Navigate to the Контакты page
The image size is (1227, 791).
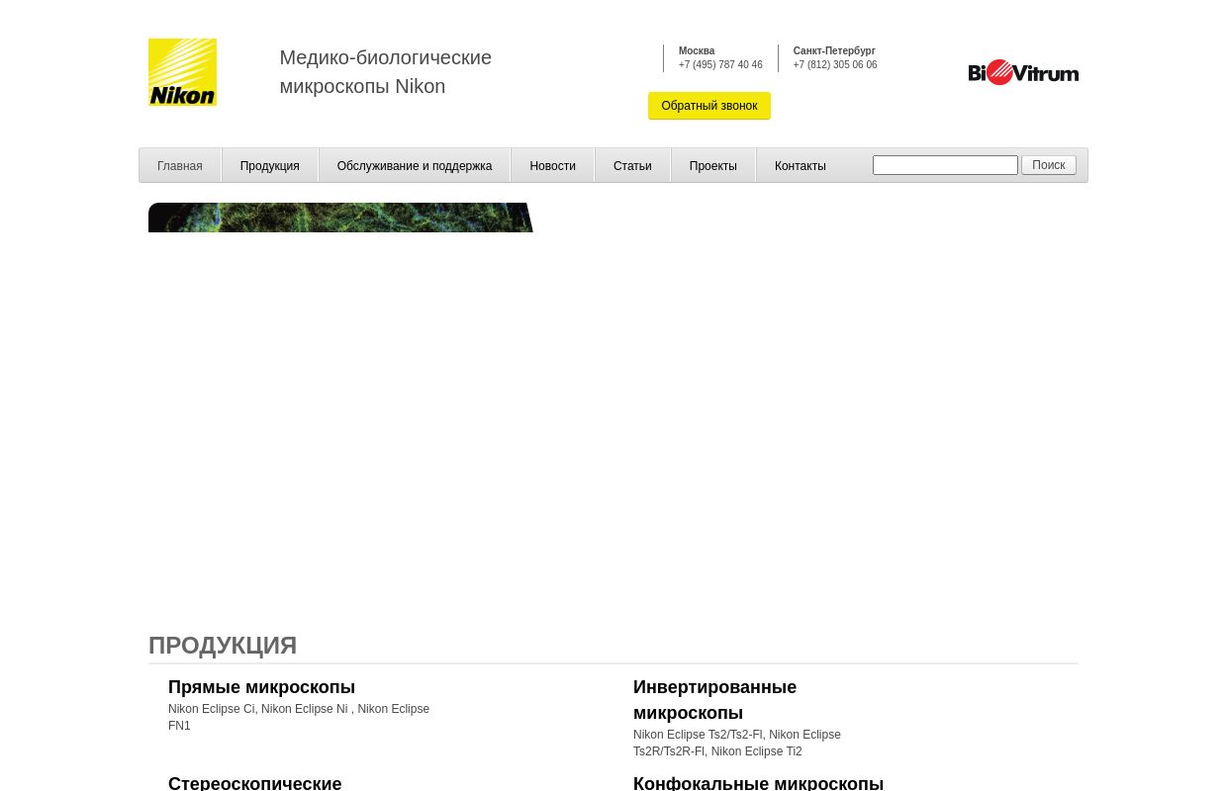tap(800, 165)
